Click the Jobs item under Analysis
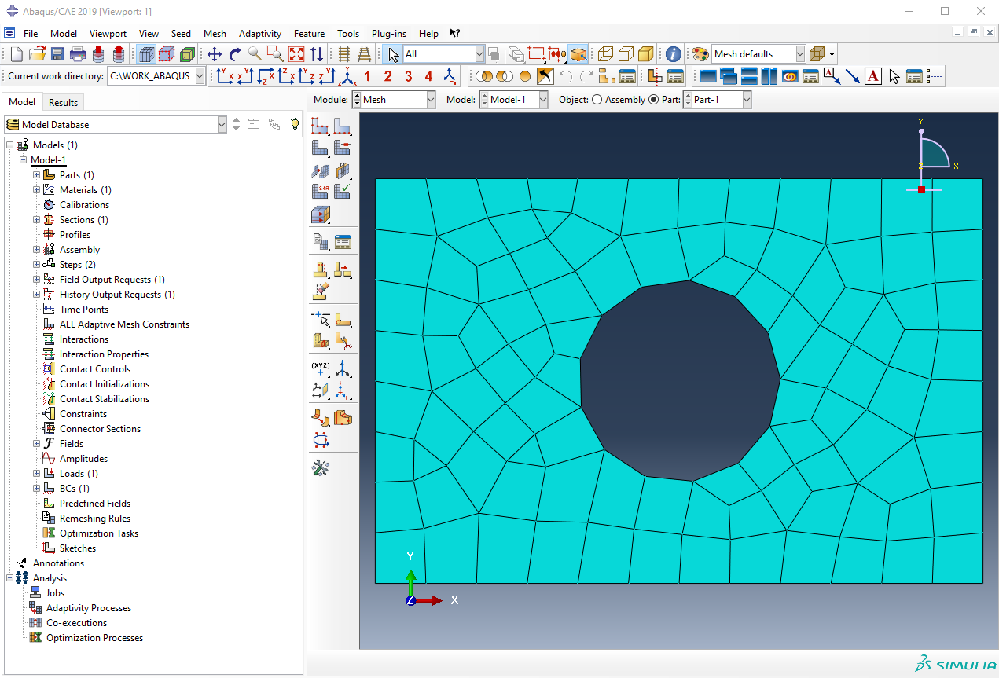Screen dimensions: 999x678 pyautogui.click(x=55, y=593)
